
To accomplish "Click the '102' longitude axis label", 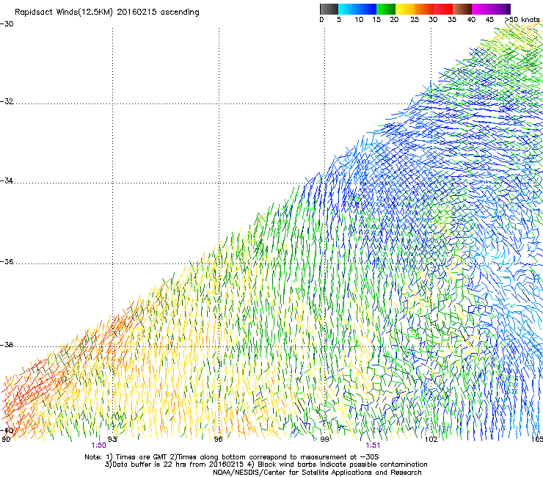I will [x=431, y=440].
